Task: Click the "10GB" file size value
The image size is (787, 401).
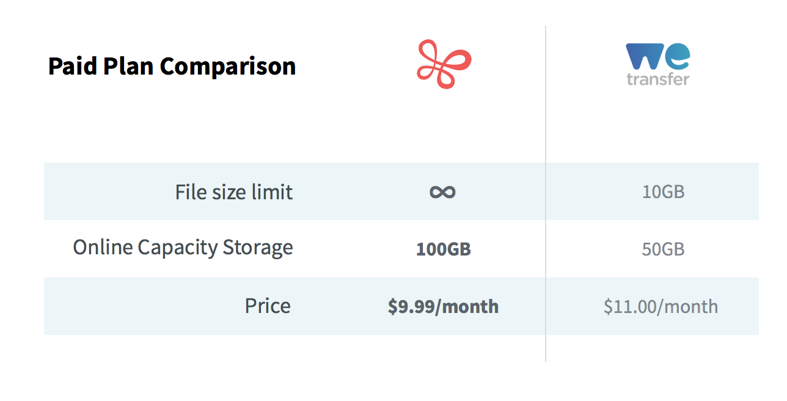Action: [x=663, y=192]
